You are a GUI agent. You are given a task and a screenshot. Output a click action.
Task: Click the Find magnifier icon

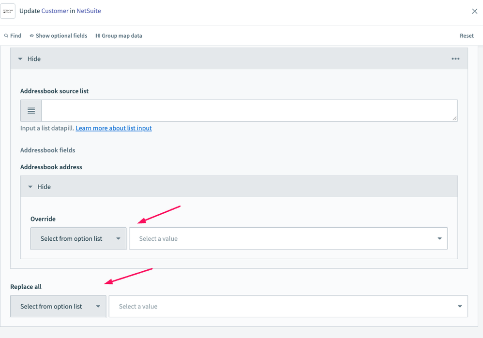pyautogui.click(x=6, y=36)
